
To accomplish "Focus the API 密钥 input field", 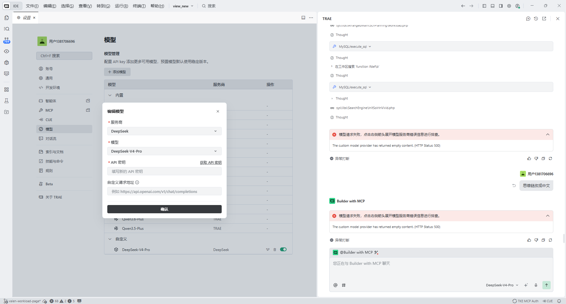I will point(164,171).
